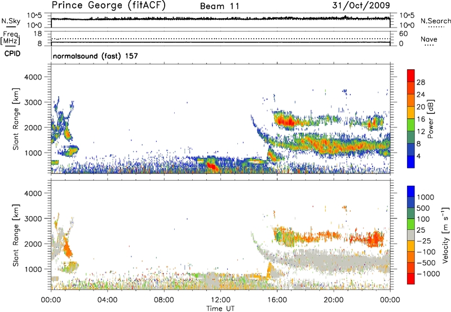Click Velocity colorbar green segment between 25 and 100
Screen dimensions: 451x312
[411, 224]
